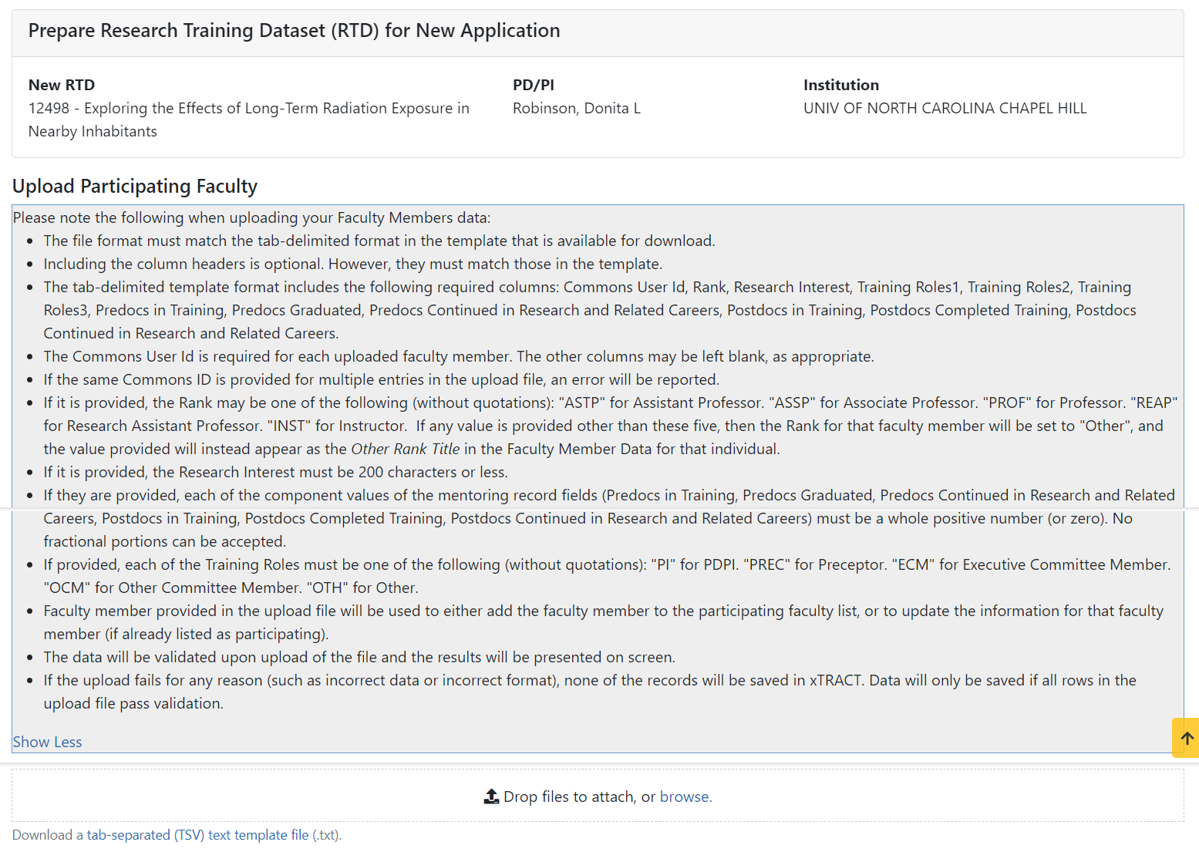Click italic Other Rank Title text
The width and height of the screenshot is (1199, 852).
(405, 449)
